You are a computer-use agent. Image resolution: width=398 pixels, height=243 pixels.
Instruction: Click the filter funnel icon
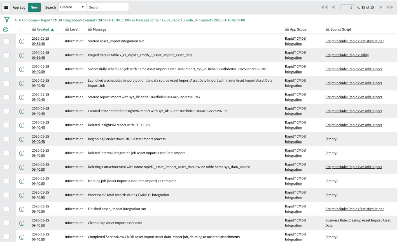click(x=6, y=20)
